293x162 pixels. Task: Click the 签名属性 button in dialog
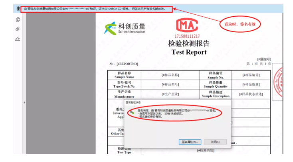[190, 142]
